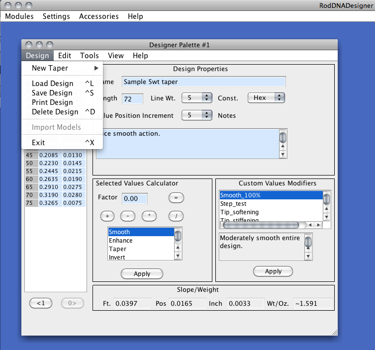375x350 pixels.
Task: Click the plus calculator button
Action: pos(107,216)
